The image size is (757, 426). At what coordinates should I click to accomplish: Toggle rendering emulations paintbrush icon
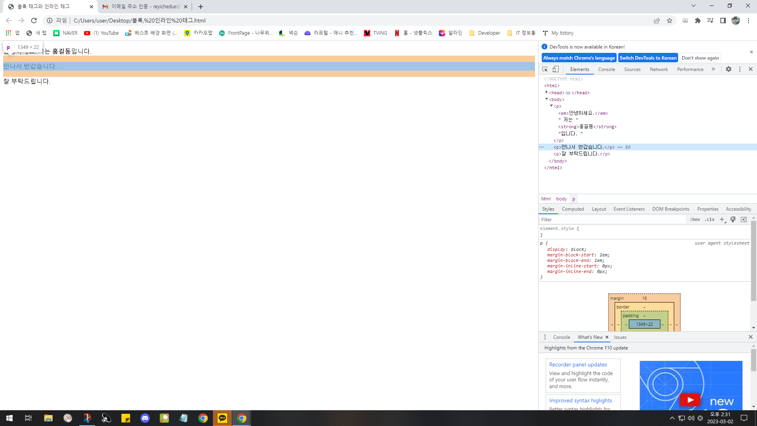[733, 220]
